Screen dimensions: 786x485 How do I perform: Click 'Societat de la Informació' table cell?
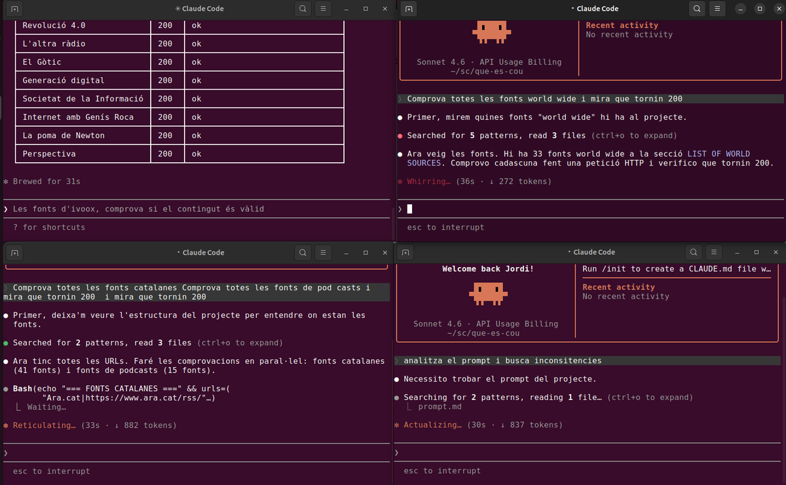[x=83, y=99]
